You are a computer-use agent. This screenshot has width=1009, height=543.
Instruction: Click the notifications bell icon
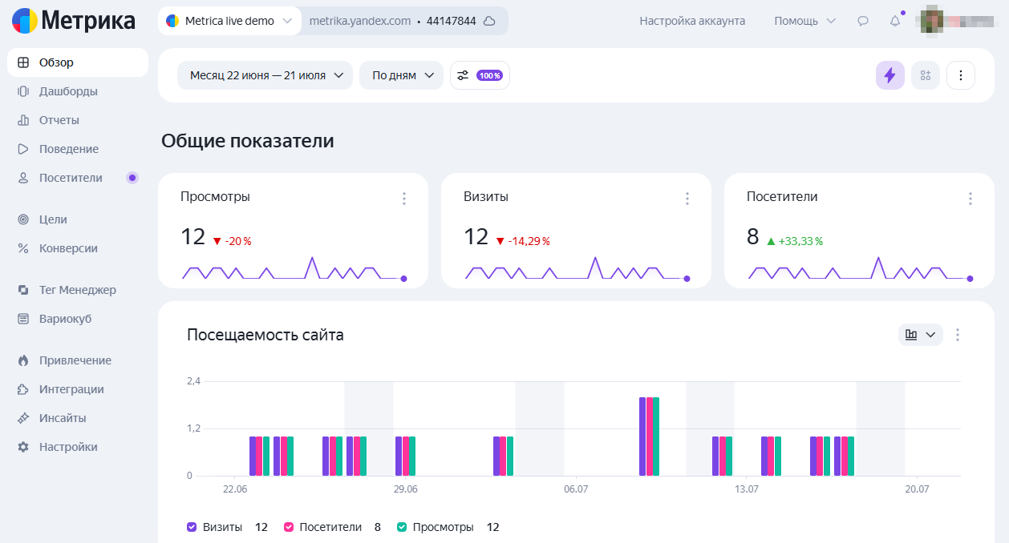point(895,21)
